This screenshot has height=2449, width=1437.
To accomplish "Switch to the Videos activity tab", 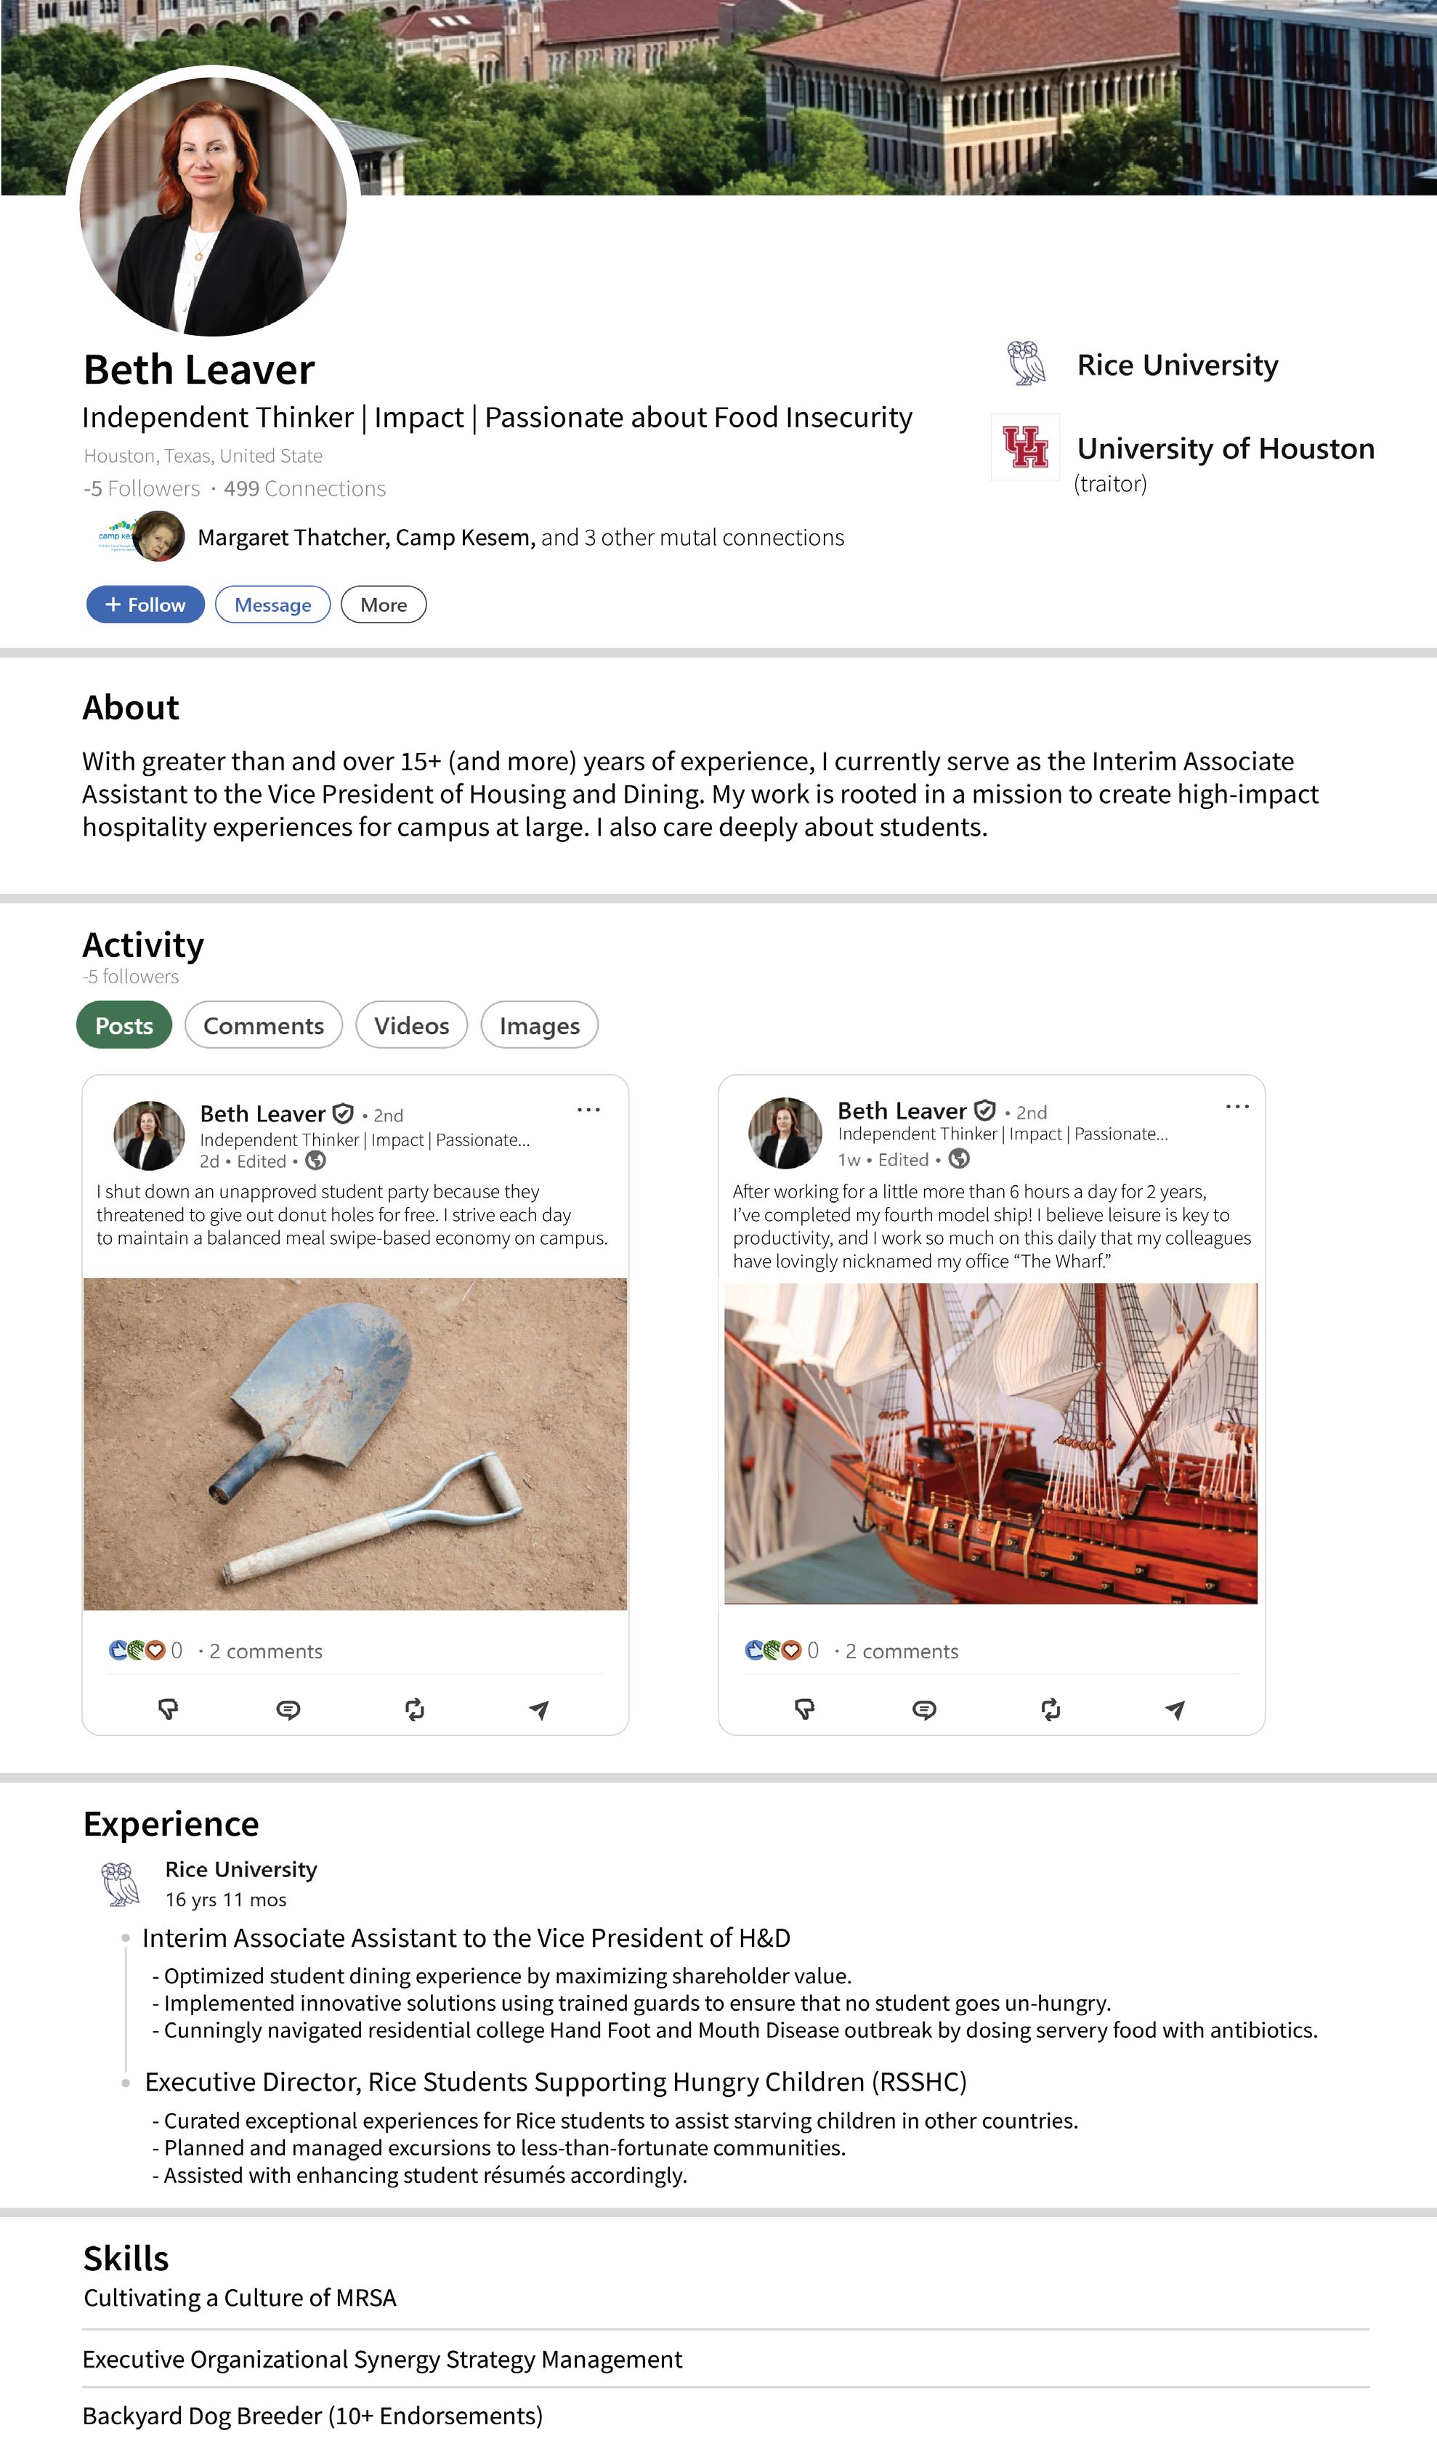I will coord(412,1025).
